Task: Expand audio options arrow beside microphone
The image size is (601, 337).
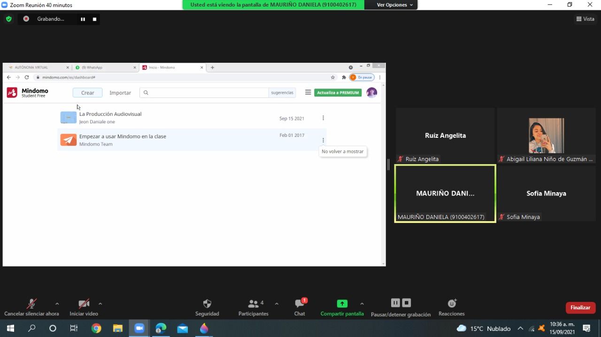Action: (57, 304)
